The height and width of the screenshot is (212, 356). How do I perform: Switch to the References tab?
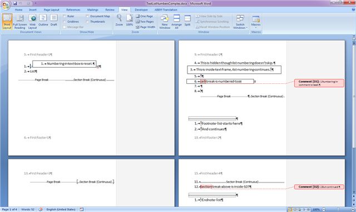click(73, 10)
